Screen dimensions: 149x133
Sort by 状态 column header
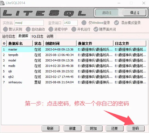[38, 43]
